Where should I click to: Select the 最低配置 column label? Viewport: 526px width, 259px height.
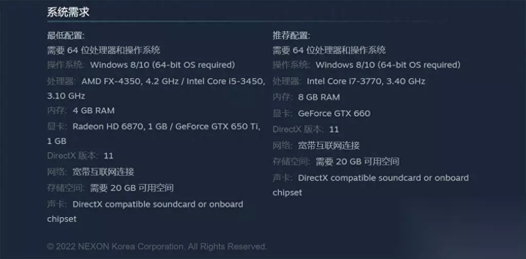(x=66, y=35)
